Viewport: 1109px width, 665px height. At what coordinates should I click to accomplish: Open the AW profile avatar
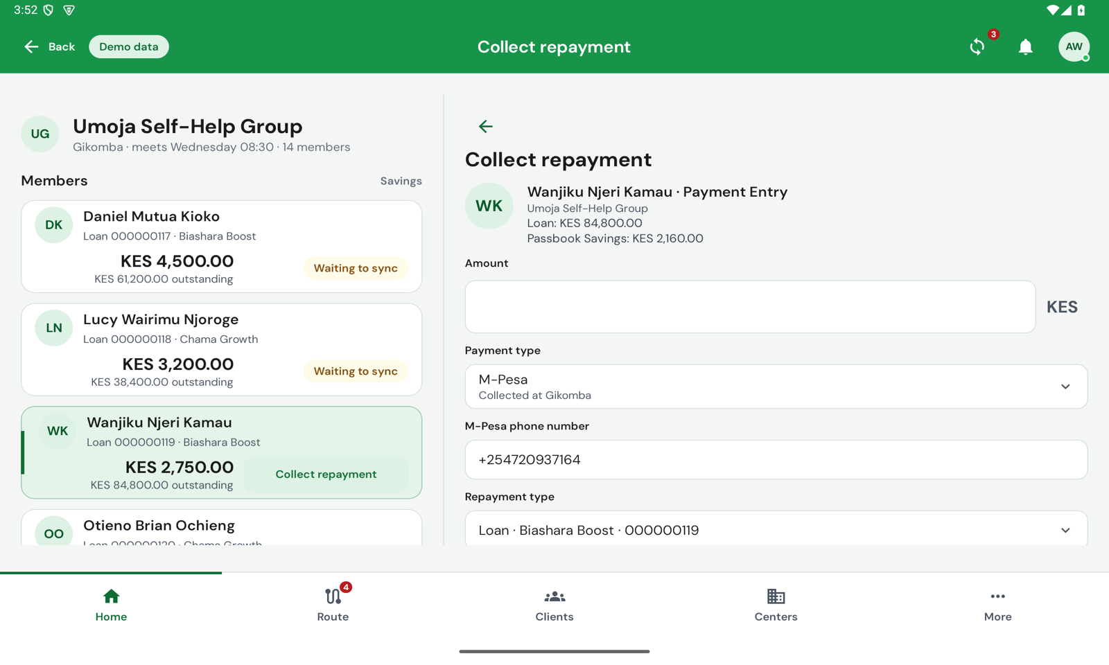pyautogui.click(x=1074, y=46)
